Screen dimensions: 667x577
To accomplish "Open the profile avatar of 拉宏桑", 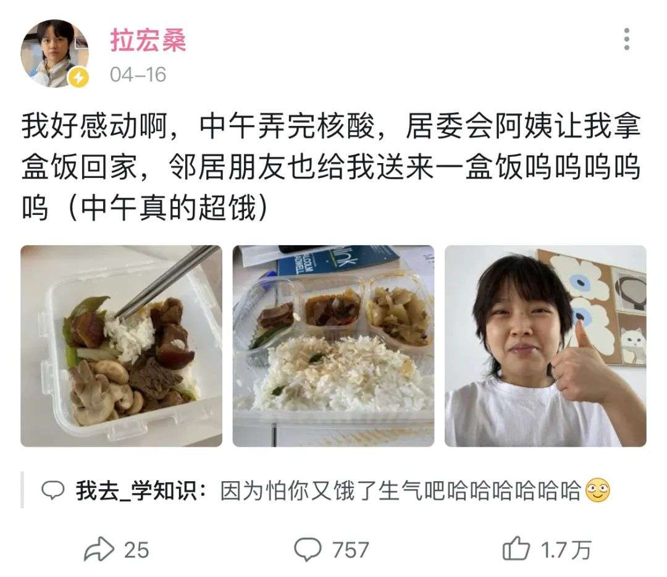I will pos(54,53).
